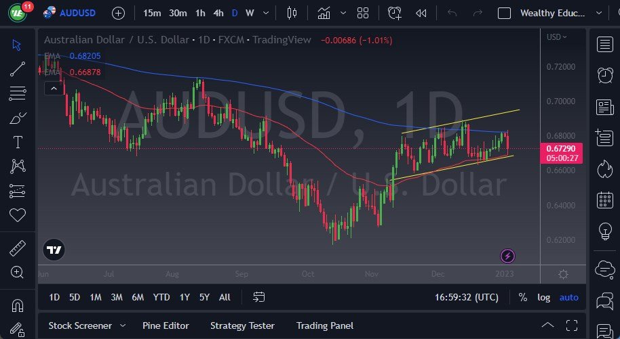This screenshot has height=339, width=620.
Task: Select the trend line drawing tool
Action: pos(18,69)
